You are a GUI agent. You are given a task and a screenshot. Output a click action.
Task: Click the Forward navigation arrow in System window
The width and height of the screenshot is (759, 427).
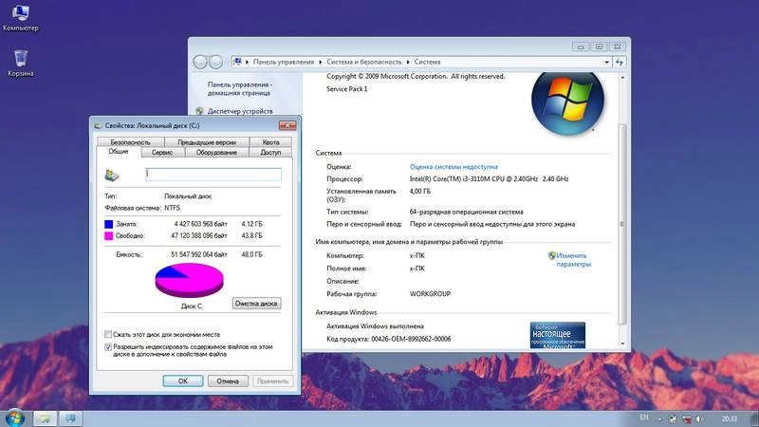pyautogui.click(x=215, y=62)
